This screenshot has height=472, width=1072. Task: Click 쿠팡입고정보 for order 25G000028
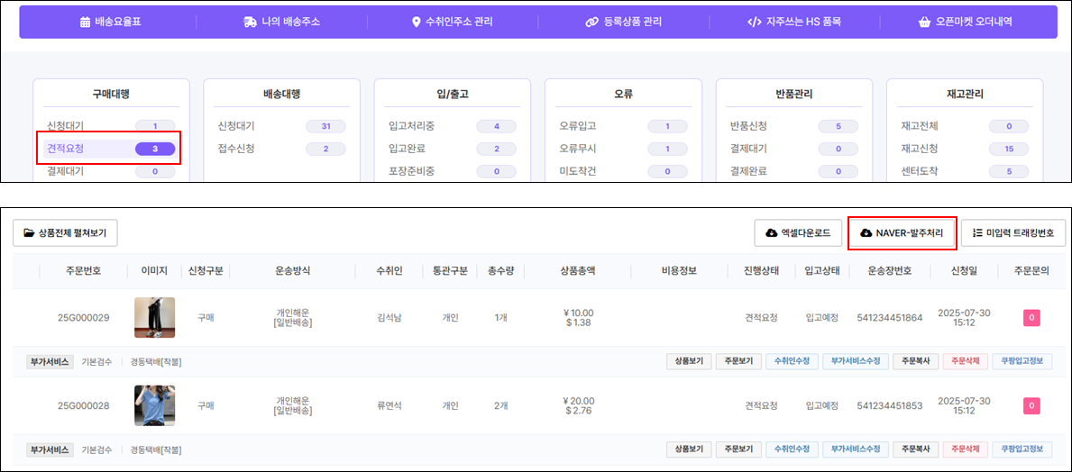click(1022, 449)
